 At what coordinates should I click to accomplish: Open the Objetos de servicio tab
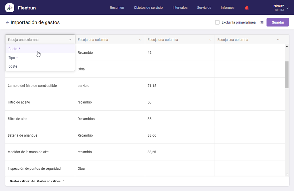tap(148, 8)
